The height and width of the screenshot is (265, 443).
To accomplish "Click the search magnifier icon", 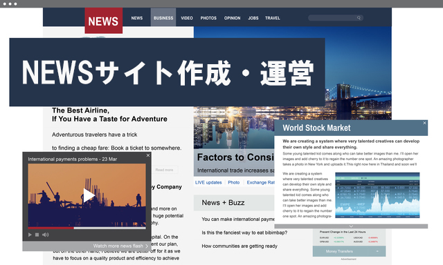I will point(359,18).
